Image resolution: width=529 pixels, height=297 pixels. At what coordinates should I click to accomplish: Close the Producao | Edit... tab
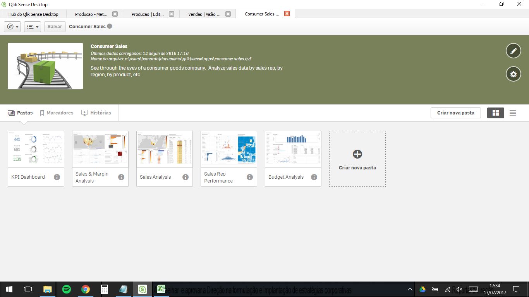pos(172,14)
